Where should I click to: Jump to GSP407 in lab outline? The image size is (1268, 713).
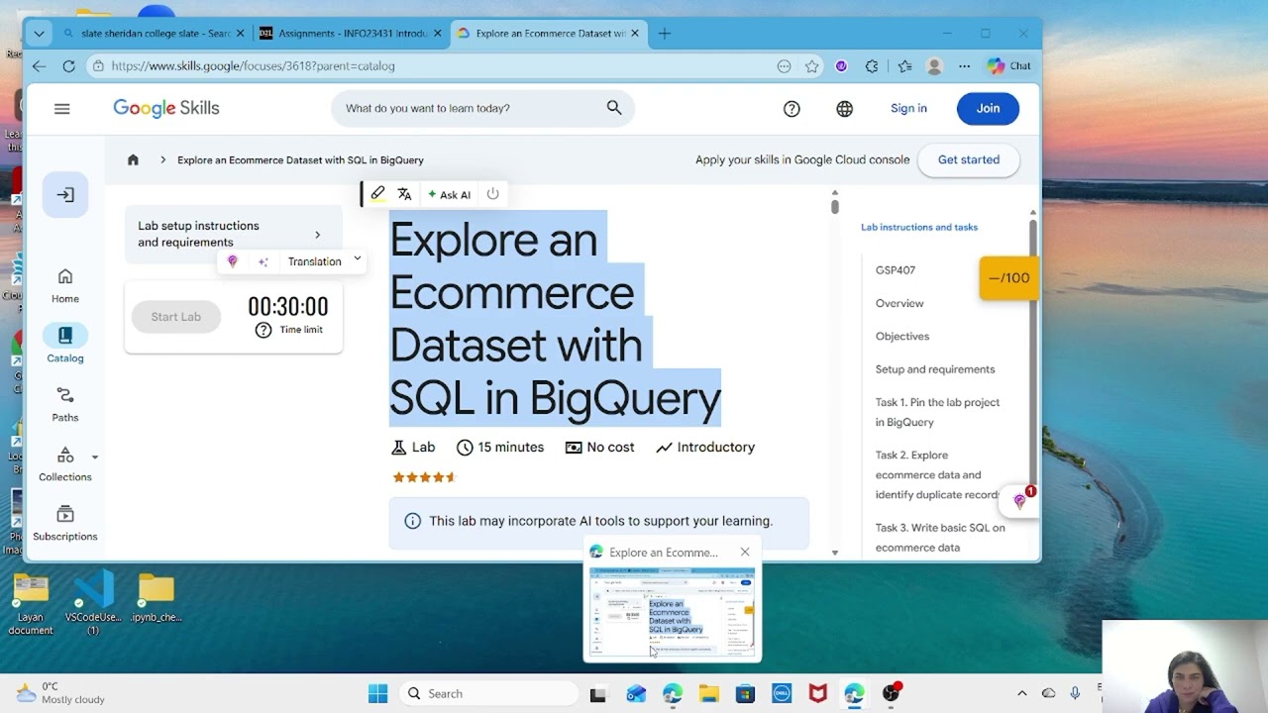click(x=896, y=270)
